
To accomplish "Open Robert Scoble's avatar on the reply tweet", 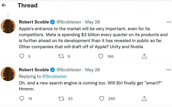I will (8, 74).
